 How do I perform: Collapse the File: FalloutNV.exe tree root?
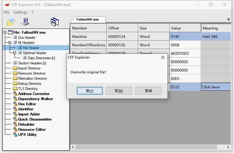coord(5,32)
